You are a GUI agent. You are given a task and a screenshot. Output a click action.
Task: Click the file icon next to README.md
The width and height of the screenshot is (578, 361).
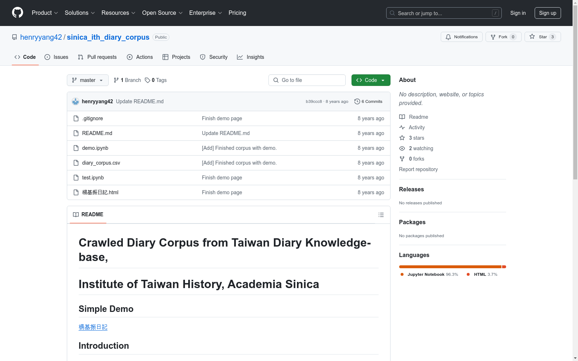click(x=76, y=133)
